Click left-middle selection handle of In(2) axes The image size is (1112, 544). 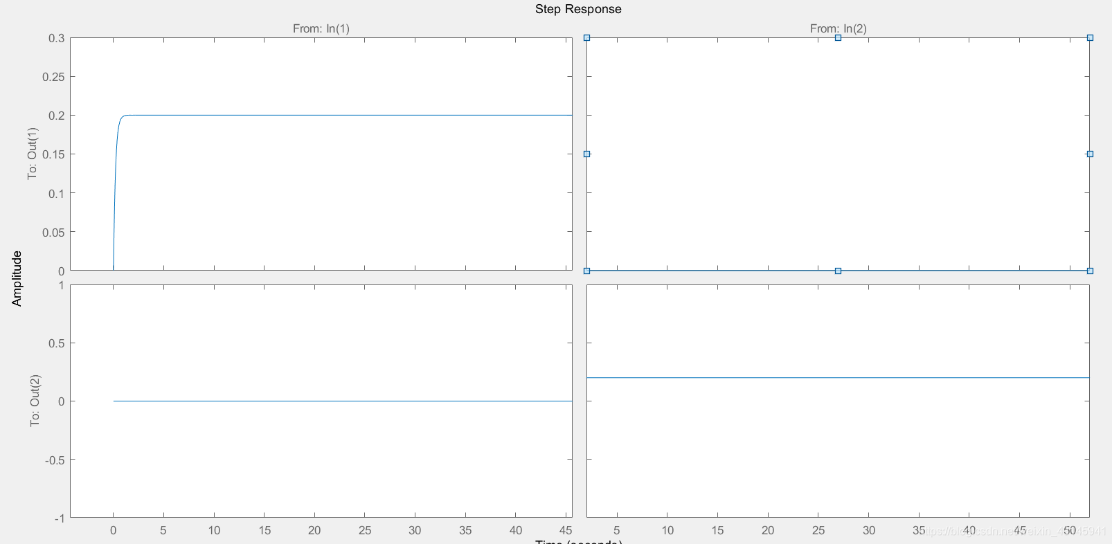[x=587, y=154]
